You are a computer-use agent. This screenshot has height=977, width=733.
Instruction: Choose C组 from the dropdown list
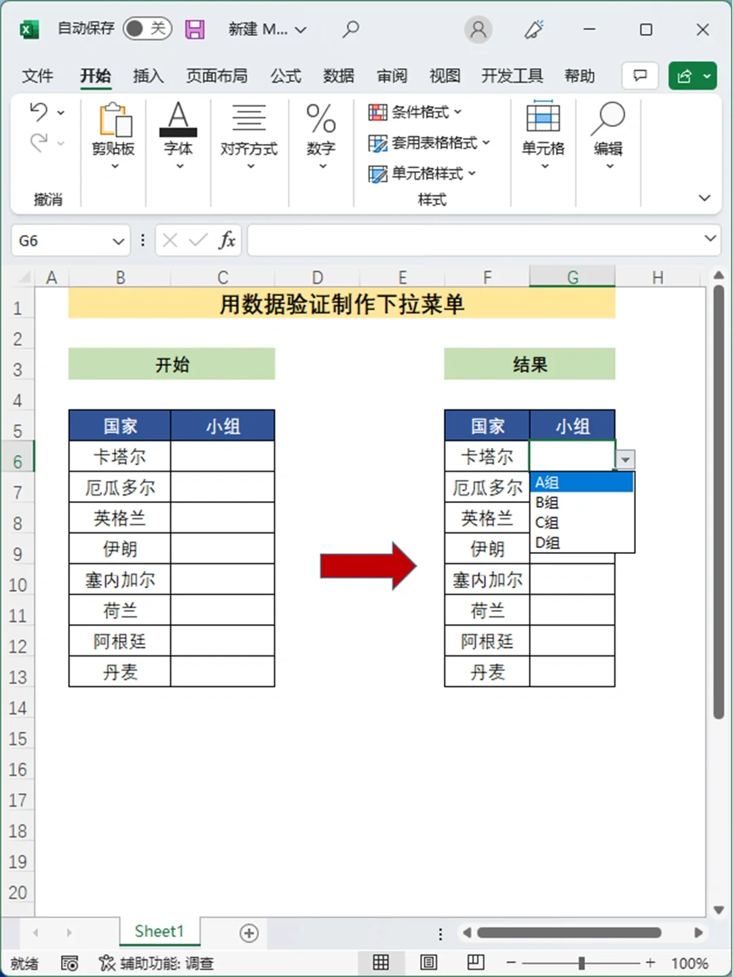pos(582,523)
